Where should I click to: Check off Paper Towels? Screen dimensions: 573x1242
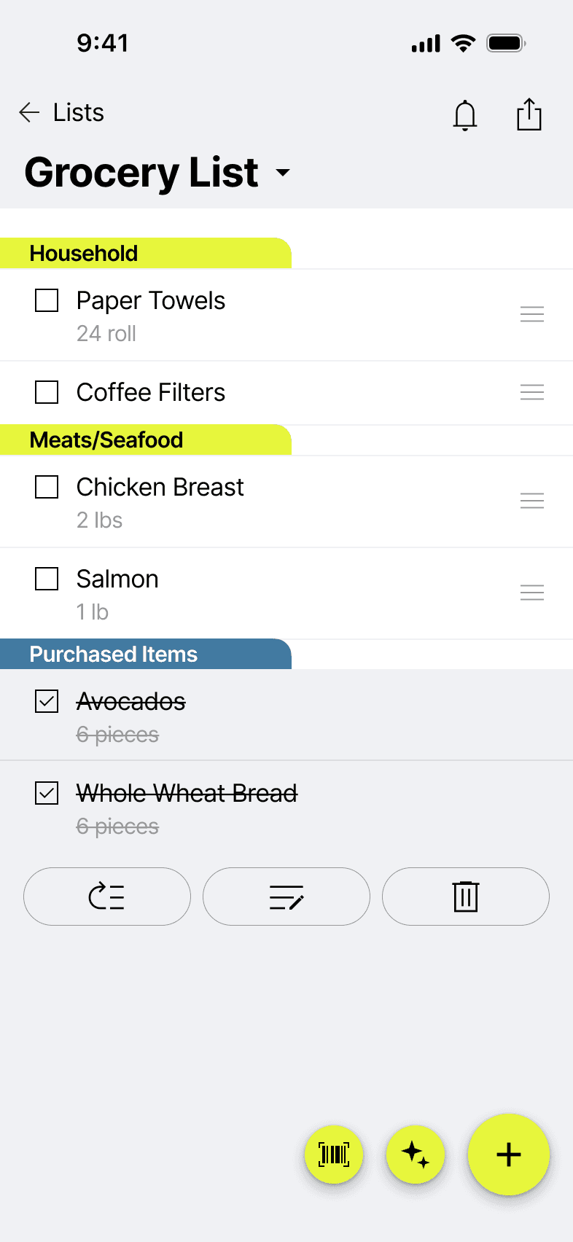click(47, 300)
